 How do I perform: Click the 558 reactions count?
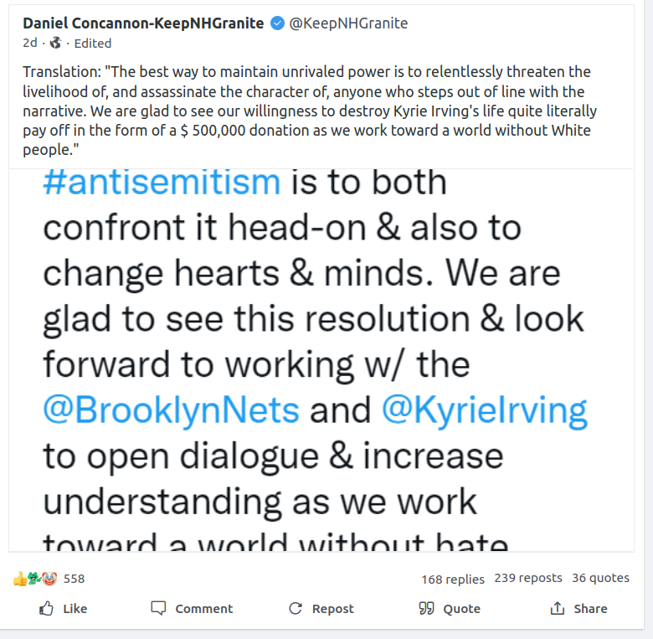click(75, 578)
